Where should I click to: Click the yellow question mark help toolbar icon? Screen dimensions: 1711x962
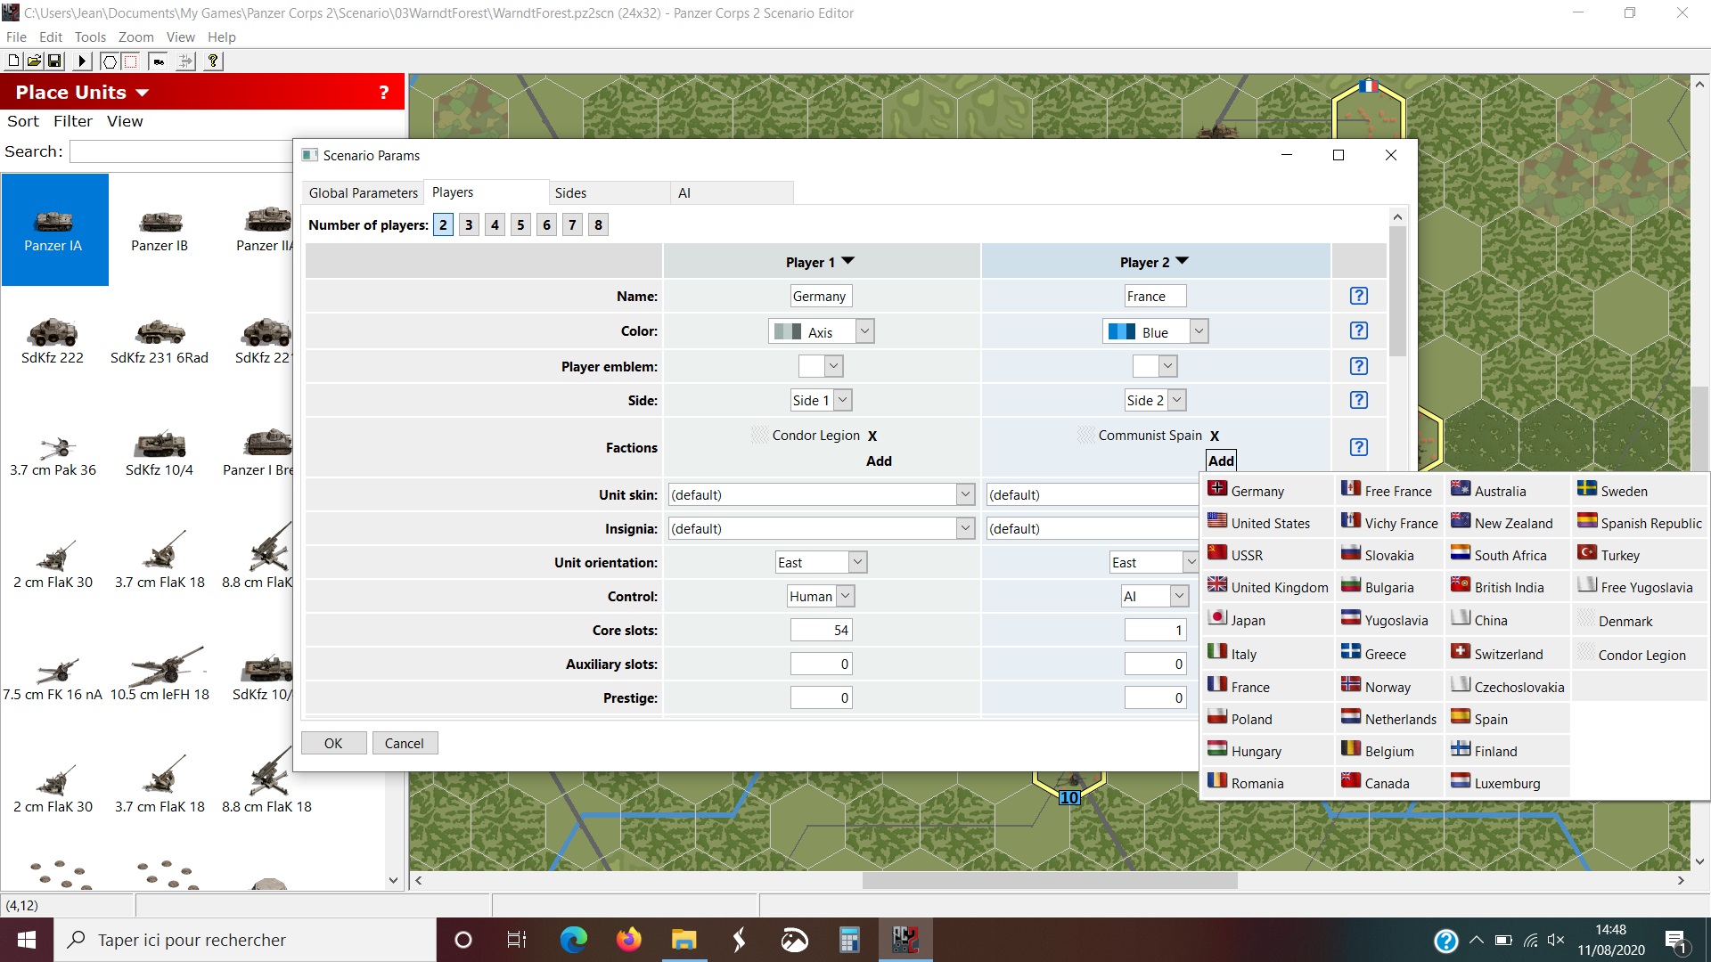click(213, 61)
